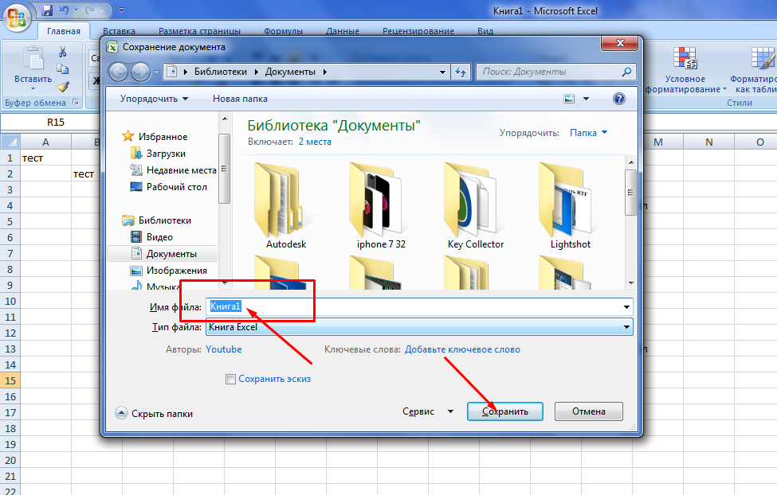Collapse folders with Скрыть папки

pyautogui.click(x=154, y=413)
